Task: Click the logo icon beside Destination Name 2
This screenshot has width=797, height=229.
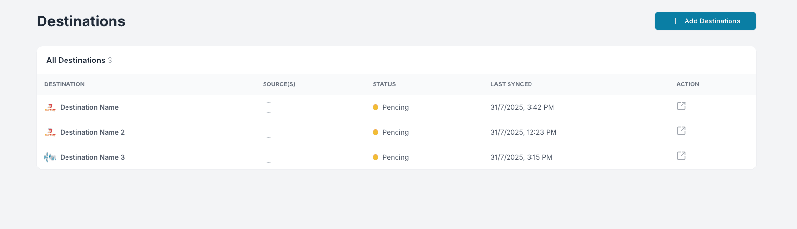Action: click(x=50, y=132)
